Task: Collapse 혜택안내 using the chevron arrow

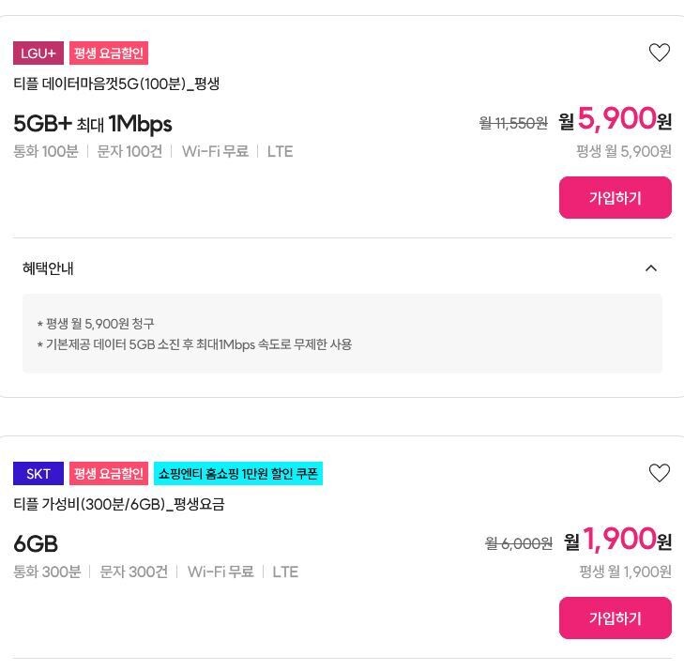Action: click(650, 268)
